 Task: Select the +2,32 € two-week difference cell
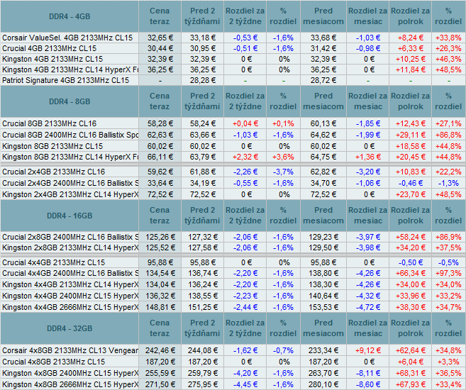tap(245, 157)
